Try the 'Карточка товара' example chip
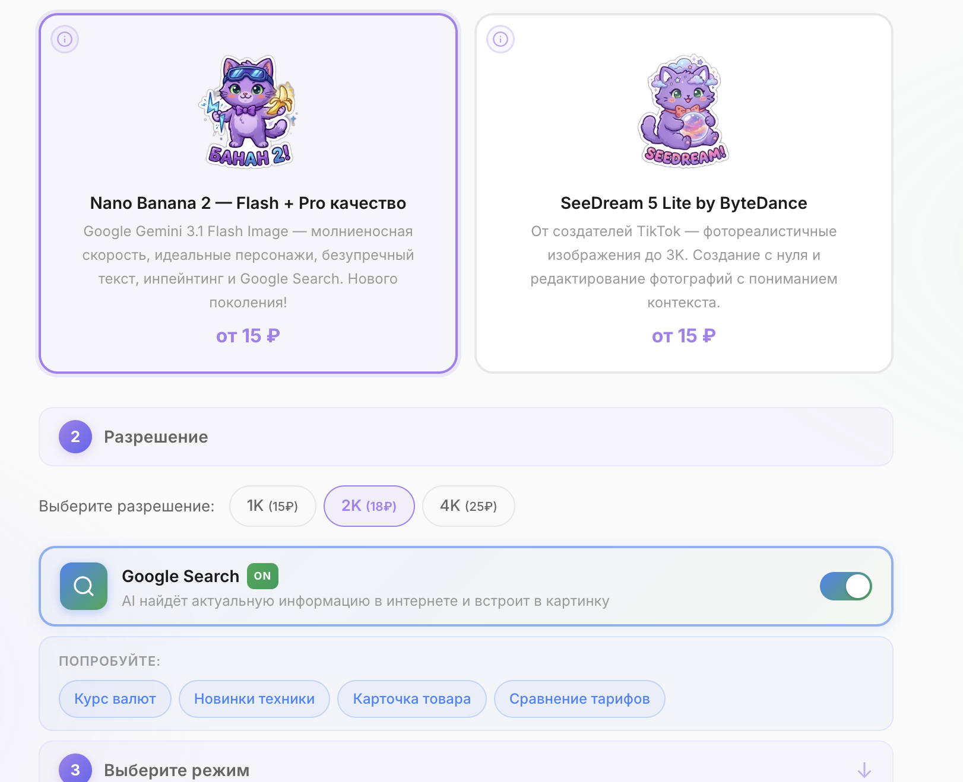Viewport: 963px width, 782px height. (x=412, y=699)
